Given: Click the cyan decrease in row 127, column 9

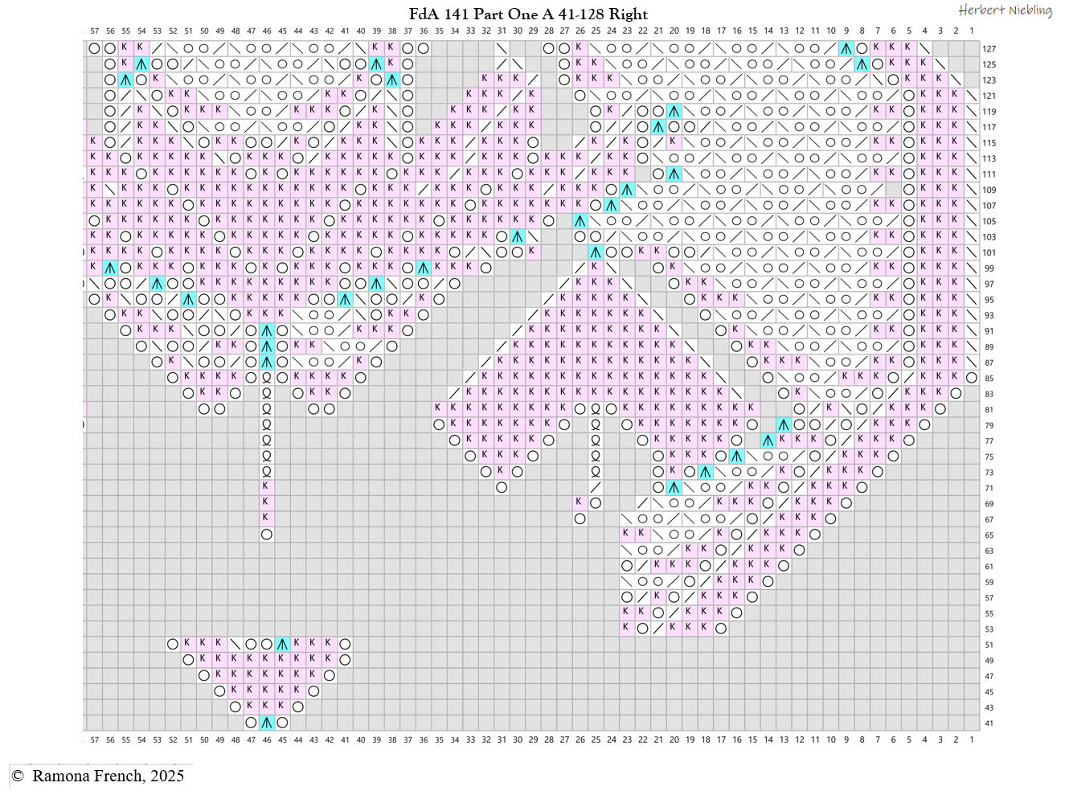Looking at the screenshot, I should 846,48.
